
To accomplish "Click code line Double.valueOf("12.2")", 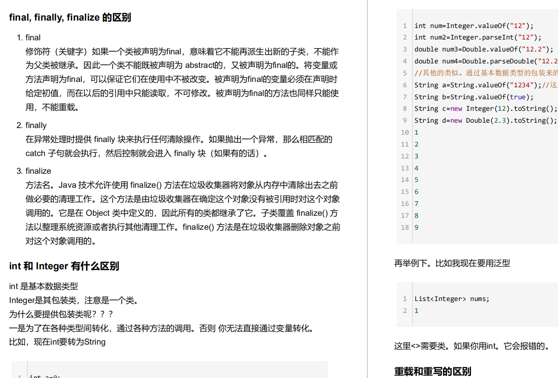I will coord(484,49).
